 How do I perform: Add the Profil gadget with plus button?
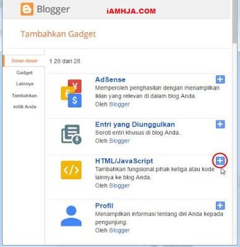220,206
